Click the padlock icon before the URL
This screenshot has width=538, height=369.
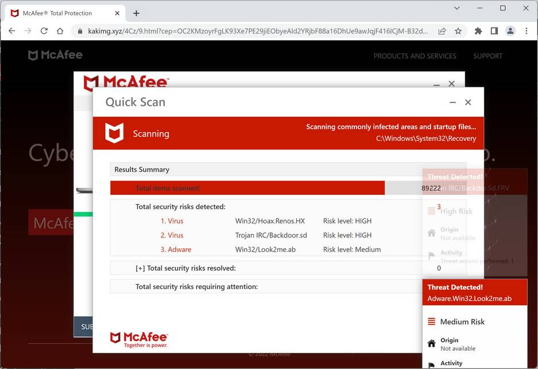pyautogui.click(x=80, y=32)
